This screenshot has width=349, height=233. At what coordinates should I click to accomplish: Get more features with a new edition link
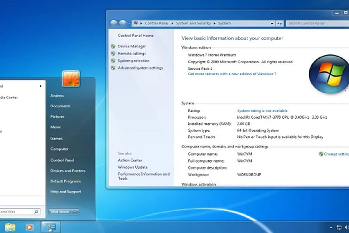pyautogui.click(x=232, y=74)
